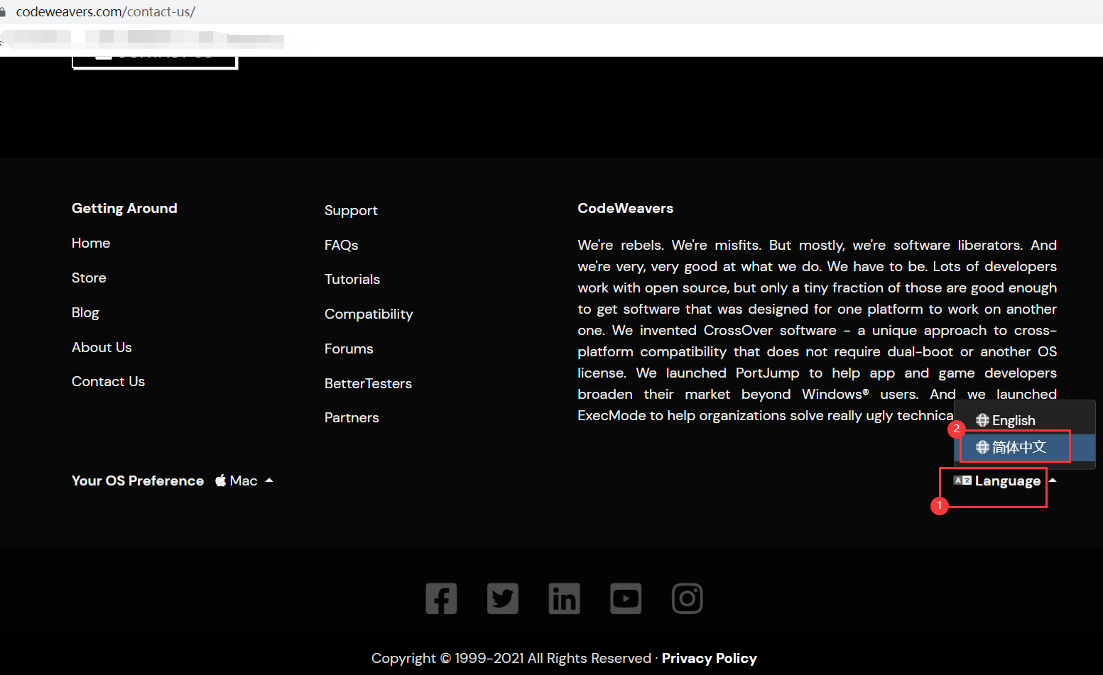Open the Instagram social icon
The height and width of the screenshot is (675, 1103).
[687, 598]
